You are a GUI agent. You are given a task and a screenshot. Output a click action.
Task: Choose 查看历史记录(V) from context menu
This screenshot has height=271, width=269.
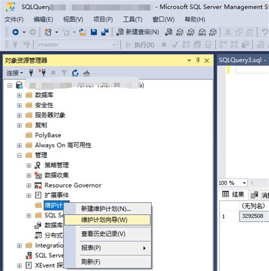click(107, 234)
